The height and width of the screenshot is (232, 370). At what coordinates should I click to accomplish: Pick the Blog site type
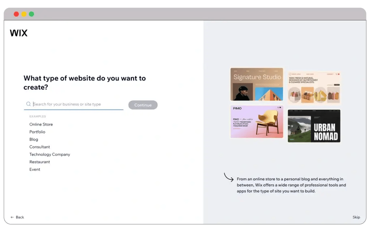(34, 140)
